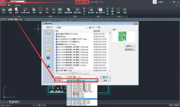Viewport: 180px width, 107px height.
Task: Click the 新建 (New) file icon
Action: tap(16, 10)
